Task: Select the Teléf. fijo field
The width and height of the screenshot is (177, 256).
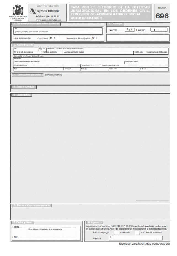Action: pyautogui.click(x=94, y=69)
